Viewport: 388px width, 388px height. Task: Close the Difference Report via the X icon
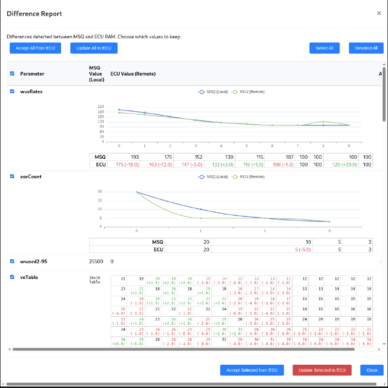[x=379, y=13]
